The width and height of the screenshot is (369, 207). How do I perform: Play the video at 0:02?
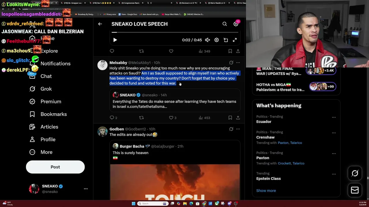[115, 40]
